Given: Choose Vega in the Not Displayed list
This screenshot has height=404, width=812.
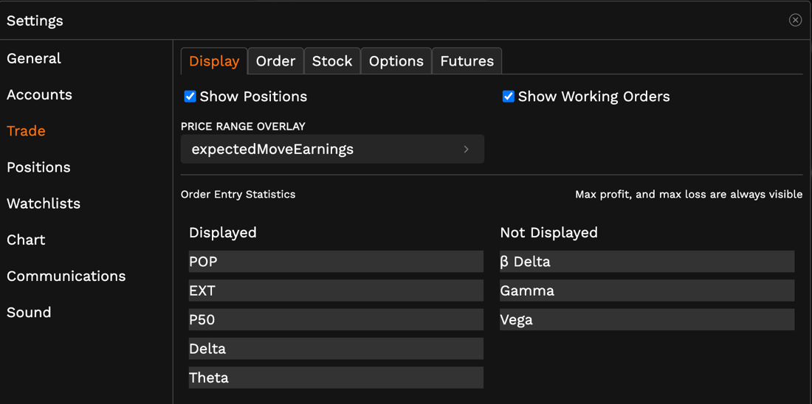Looking at the screenshot, I should tap(647, 319).
